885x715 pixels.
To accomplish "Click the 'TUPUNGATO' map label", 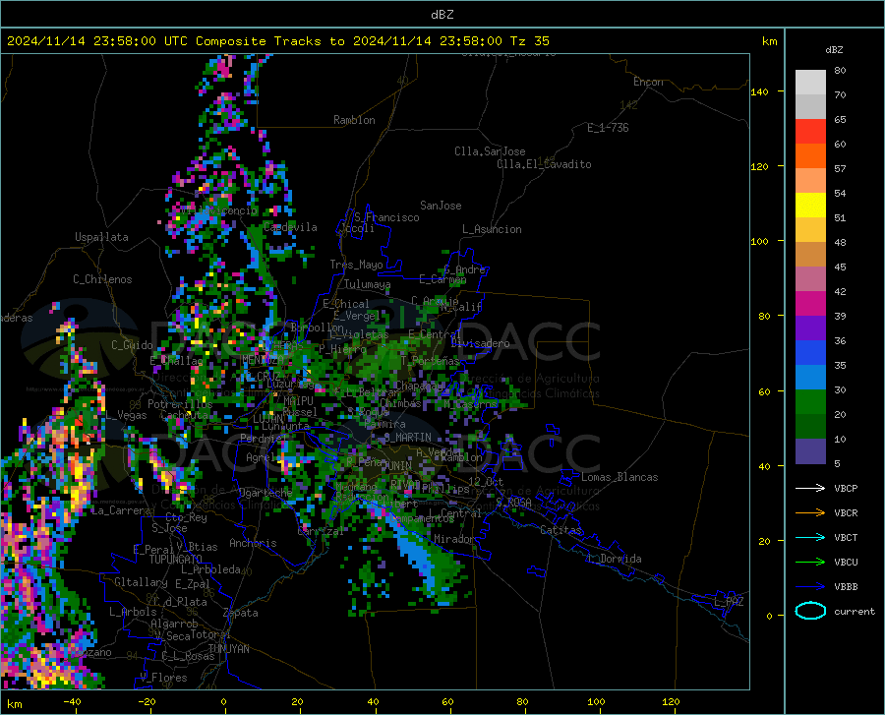I will point(176,560).
